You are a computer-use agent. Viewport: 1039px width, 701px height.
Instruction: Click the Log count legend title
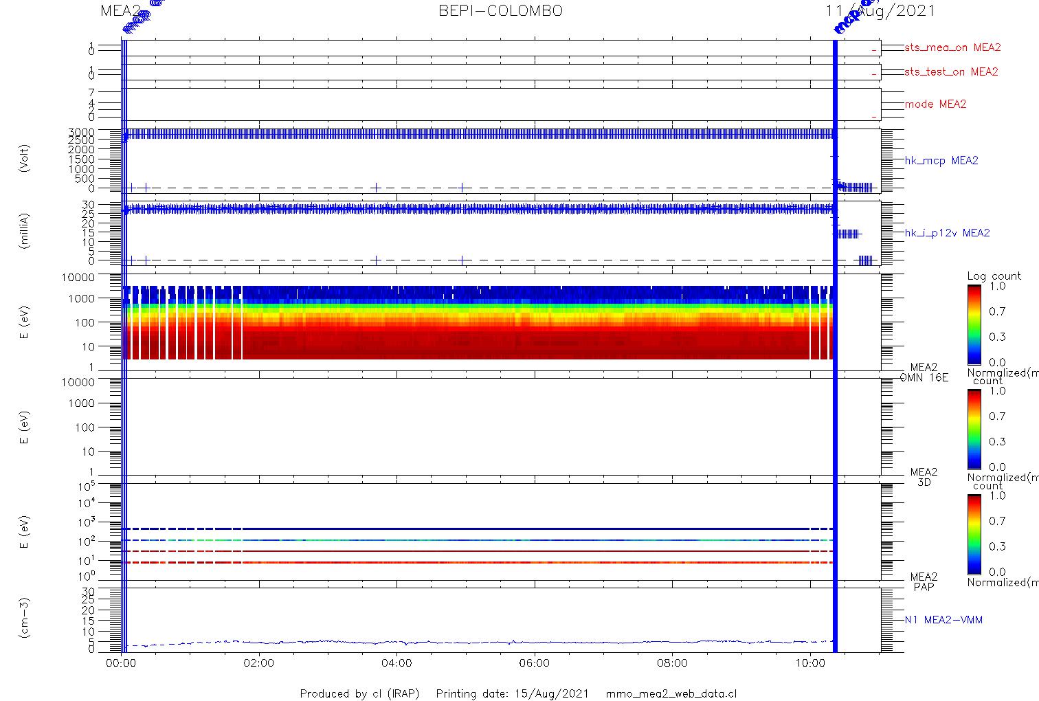coord(994,276)
